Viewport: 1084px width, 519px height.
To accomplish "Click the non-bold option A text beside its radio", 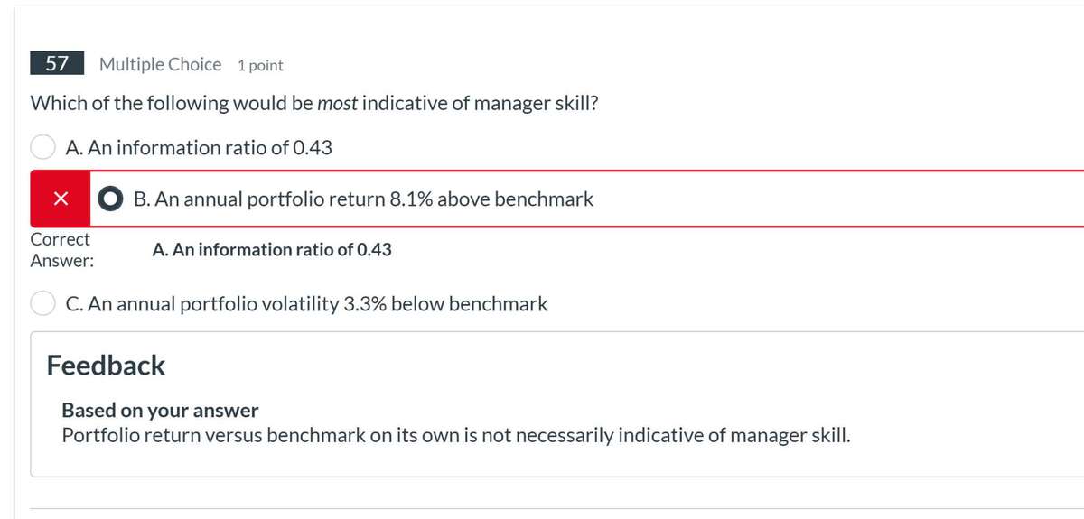I will (x=199, y=147).
